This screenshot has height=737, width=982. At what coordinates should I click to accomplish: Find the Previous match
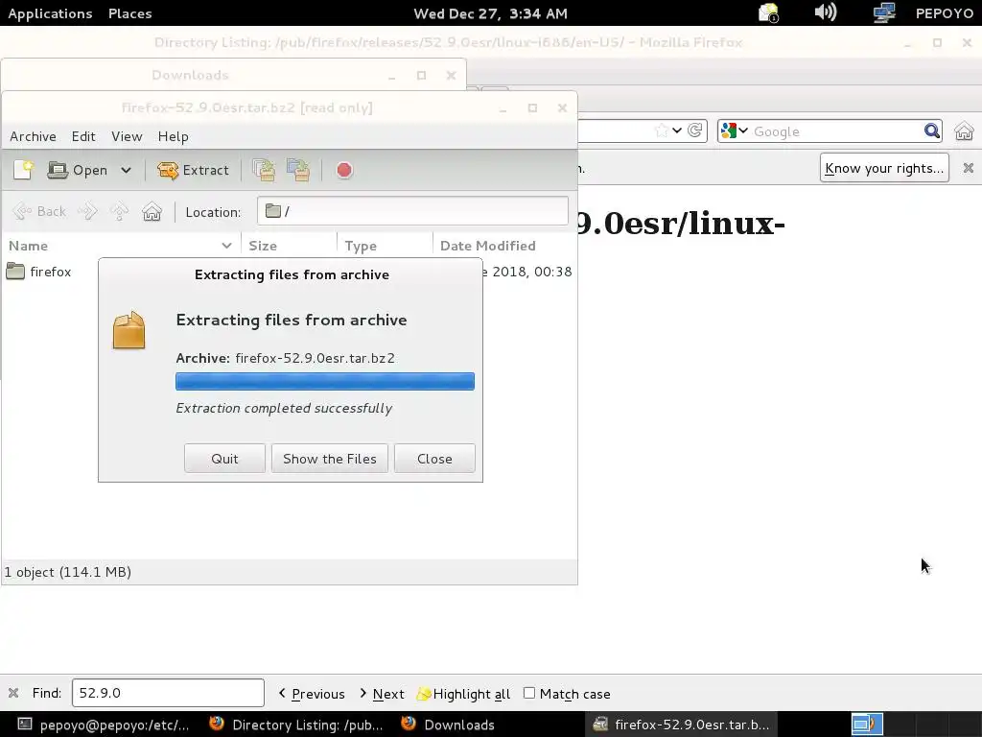312,694
